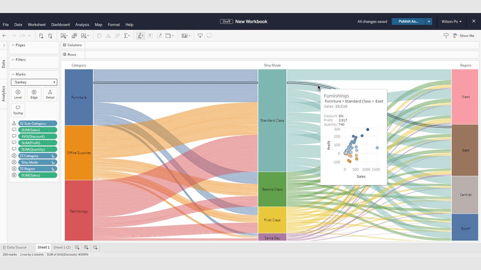481x270 pixels.
Task: Click the Show Me button
Action: (464, 36)
